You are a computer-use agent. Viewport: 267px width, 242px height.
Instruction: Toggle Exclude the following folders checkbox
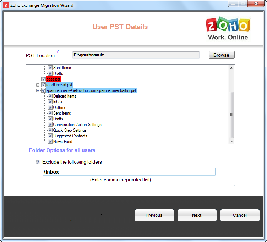[x=38, y=162]
